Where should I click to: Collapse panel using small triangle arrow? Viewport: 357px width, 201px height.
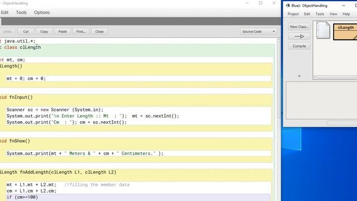299,76
